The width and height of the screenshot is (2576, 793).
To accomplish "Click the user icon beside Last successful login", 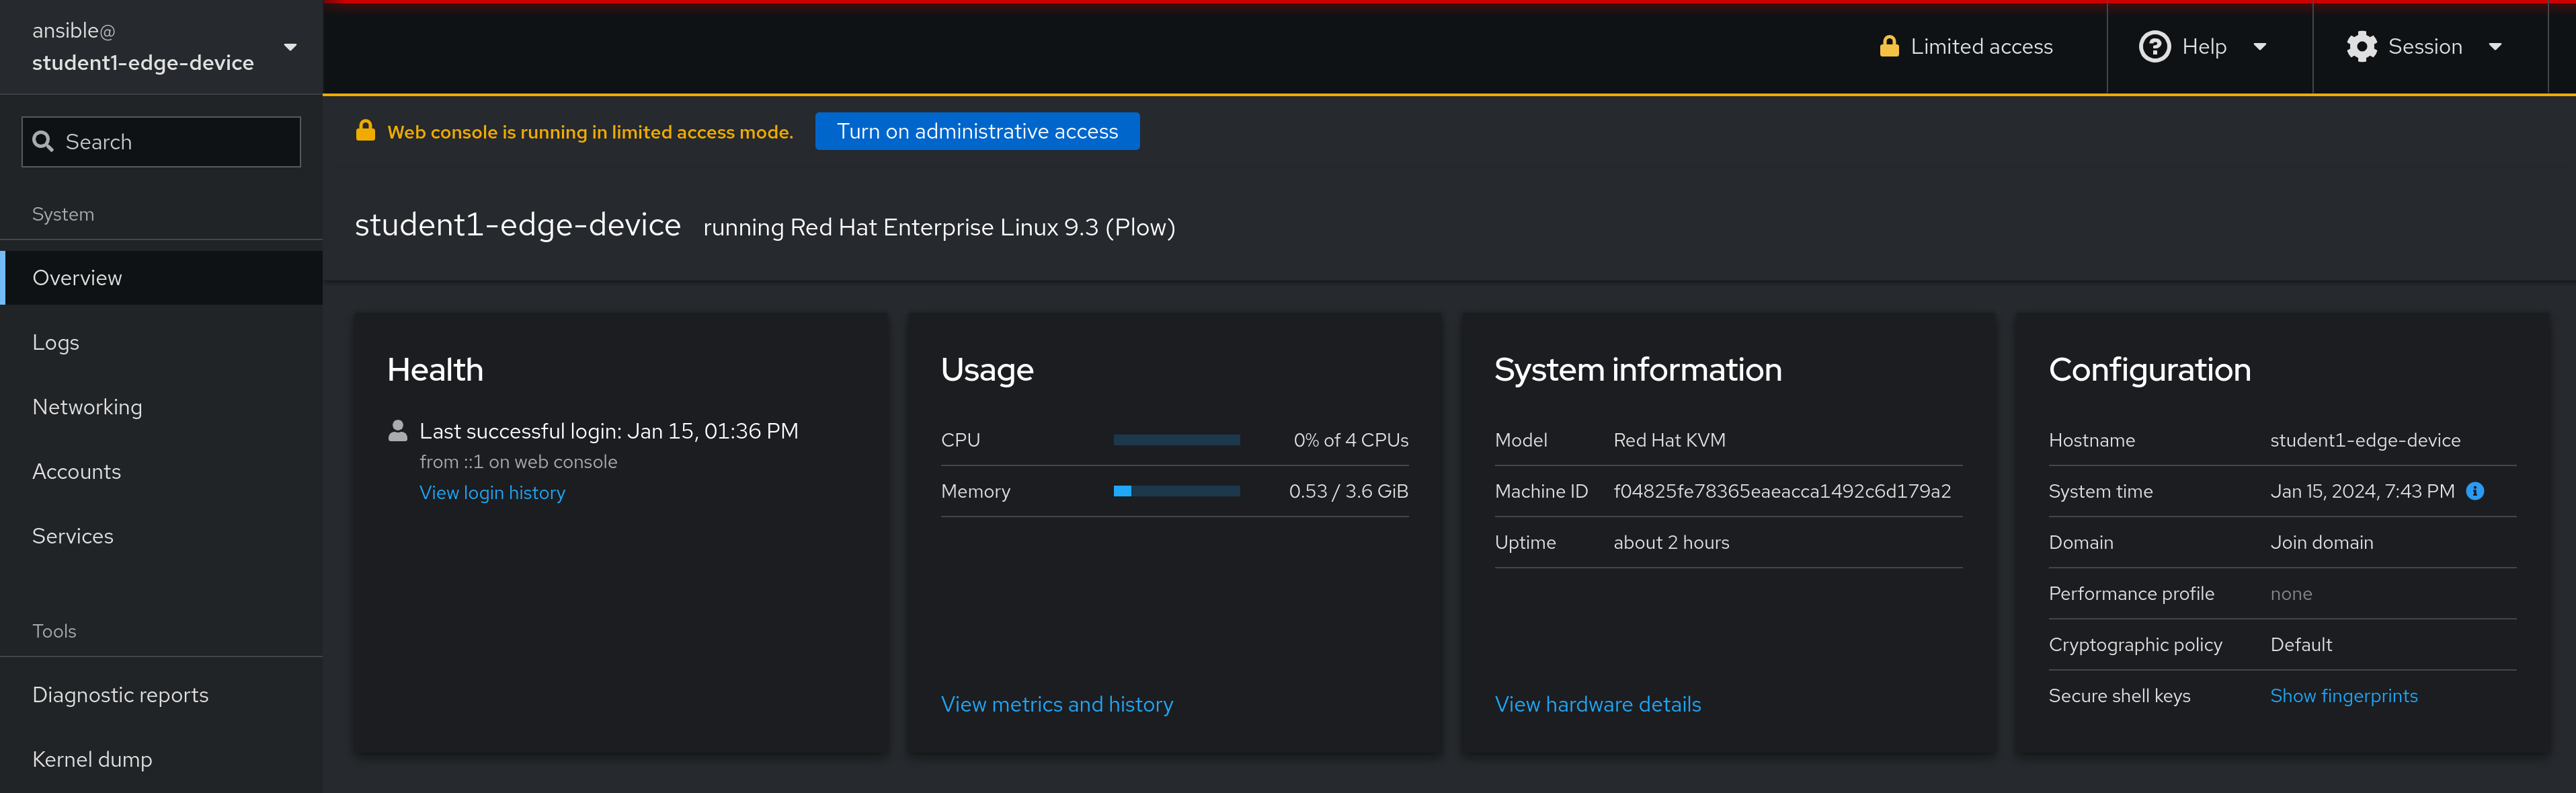I will coord(398,431).
